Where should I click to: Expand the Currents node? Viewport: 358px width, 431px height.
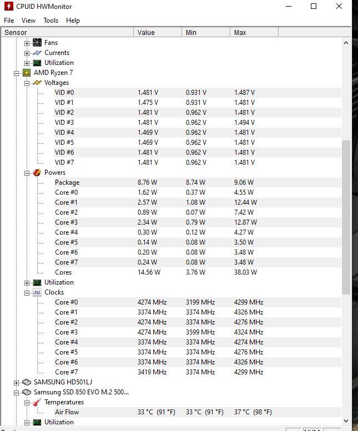(27, 53)
